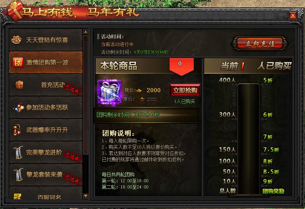The height and width of the screenshot is (209, 305).
Task: Select the 天天登陆有惊喜 menu entry
Action: coord(46,40)
